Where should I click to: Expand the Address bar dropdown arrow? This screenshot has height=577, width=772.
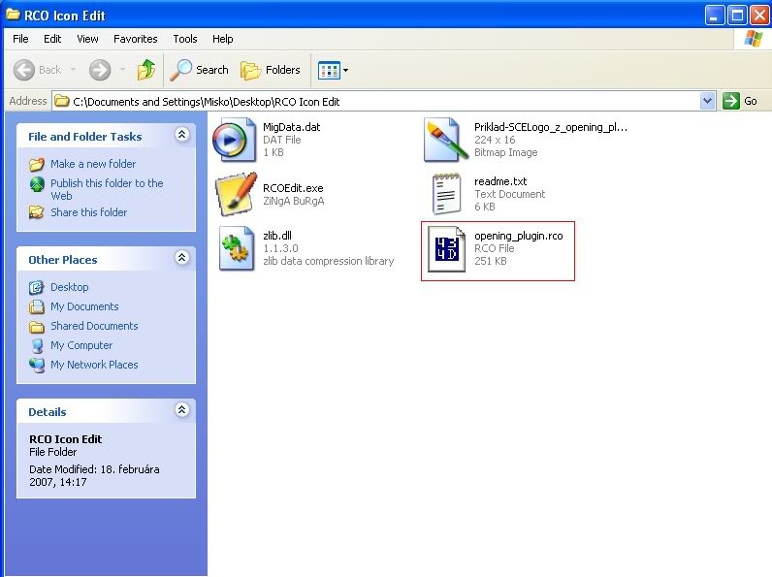[x=707, y=101]
